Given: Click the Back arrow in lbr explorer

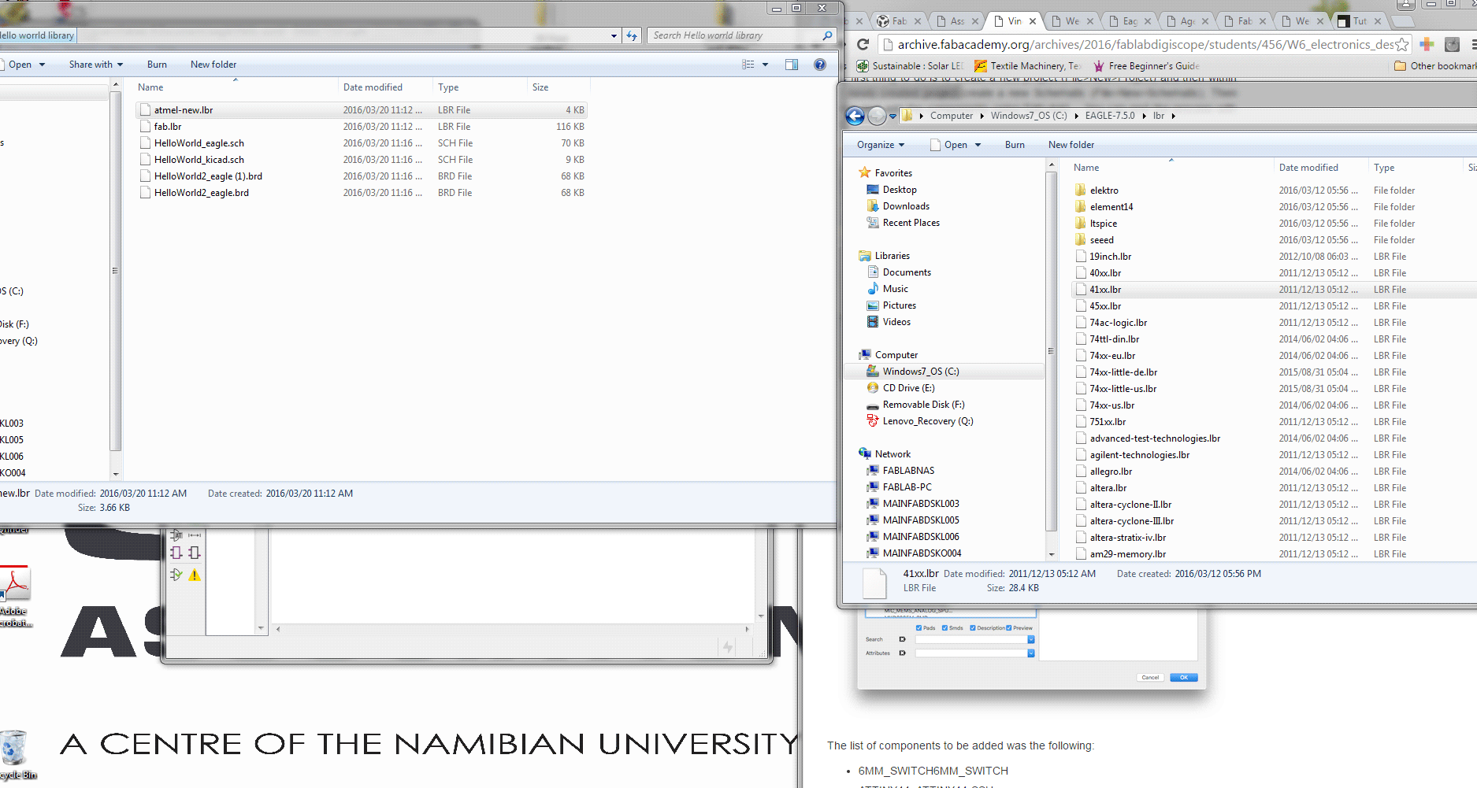Looking at the screenshot, I should [x=855, y=117].
